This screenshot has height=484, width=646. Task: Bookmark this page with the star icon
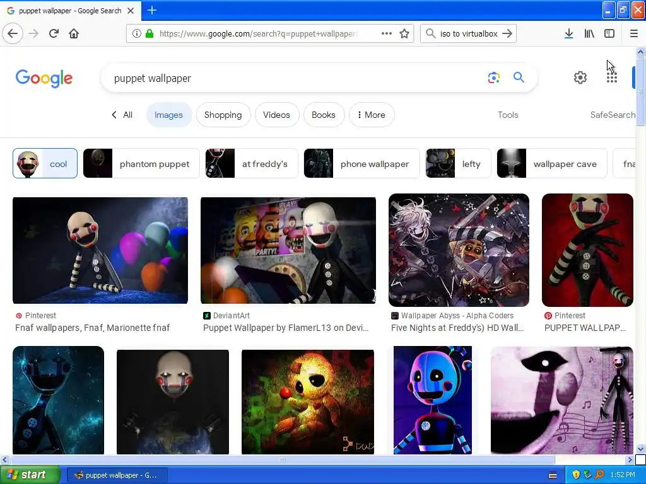pyautogui.click(x=404, y=33)
